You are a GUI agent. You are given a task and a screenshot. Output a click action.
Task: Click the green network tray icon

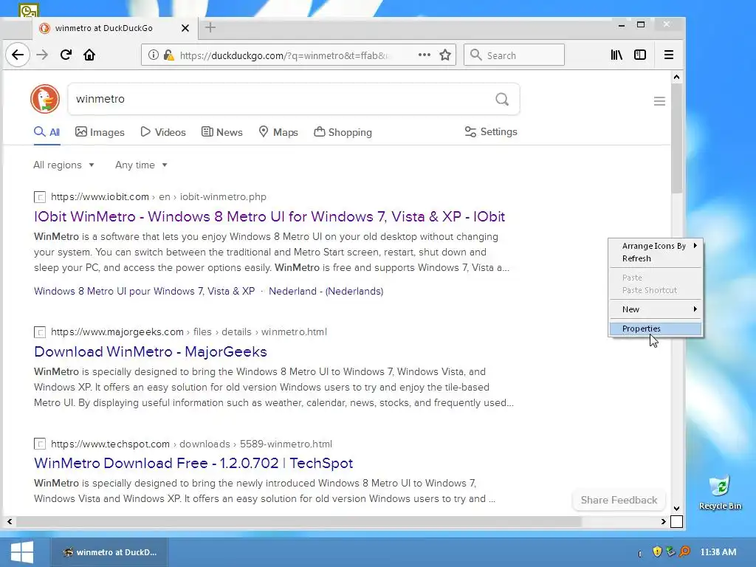click(670, 551)
